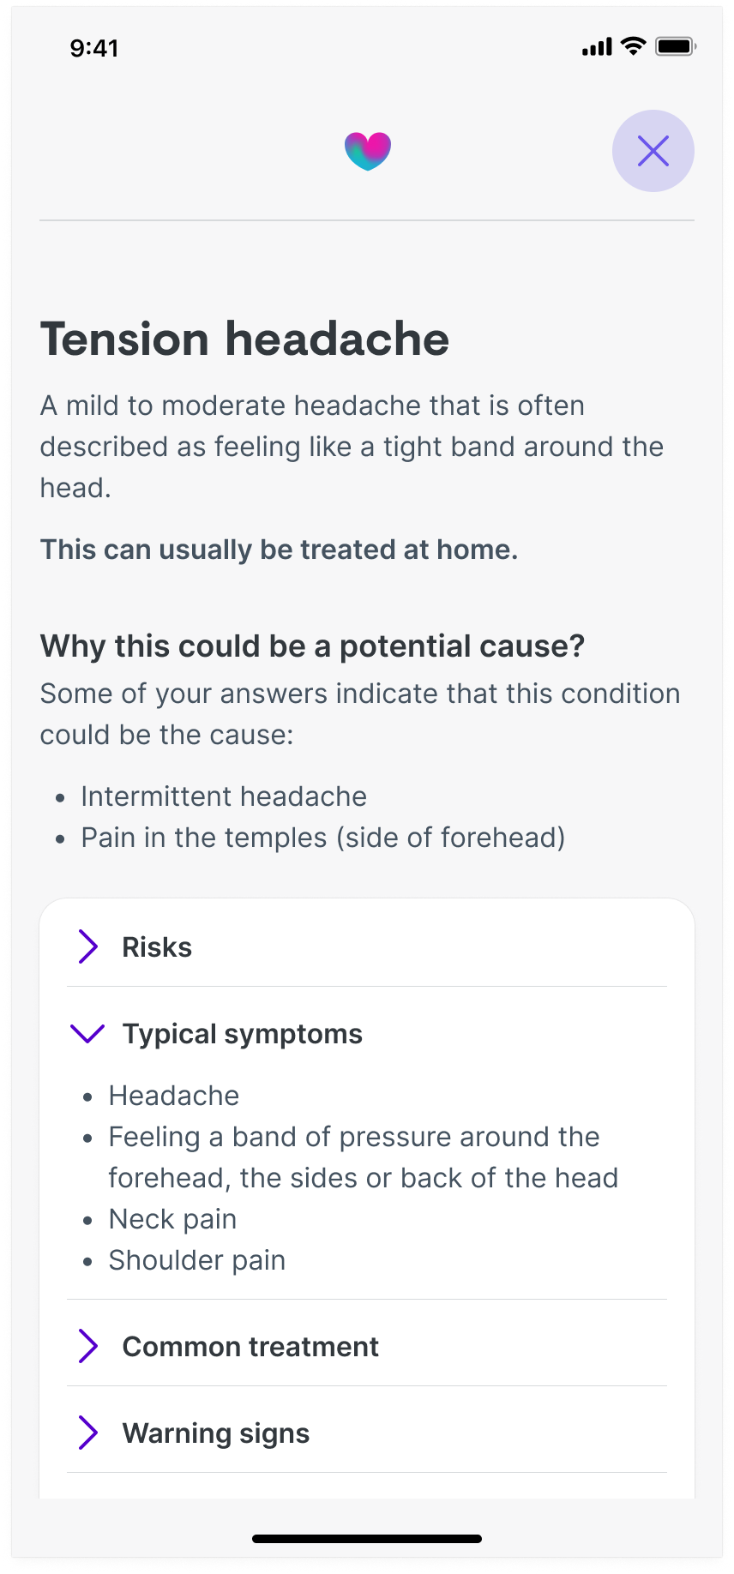734x1574 pixels.
Task: Expand the Common treatment section
Action: 250,1346
